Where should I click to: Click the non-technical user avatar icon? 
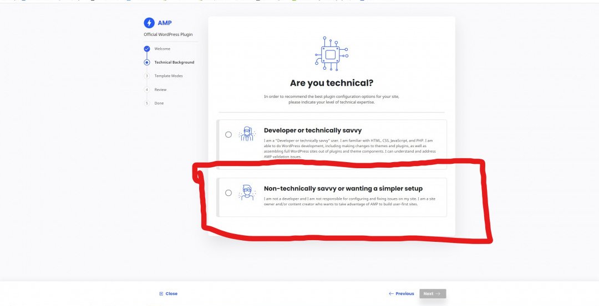247,193
